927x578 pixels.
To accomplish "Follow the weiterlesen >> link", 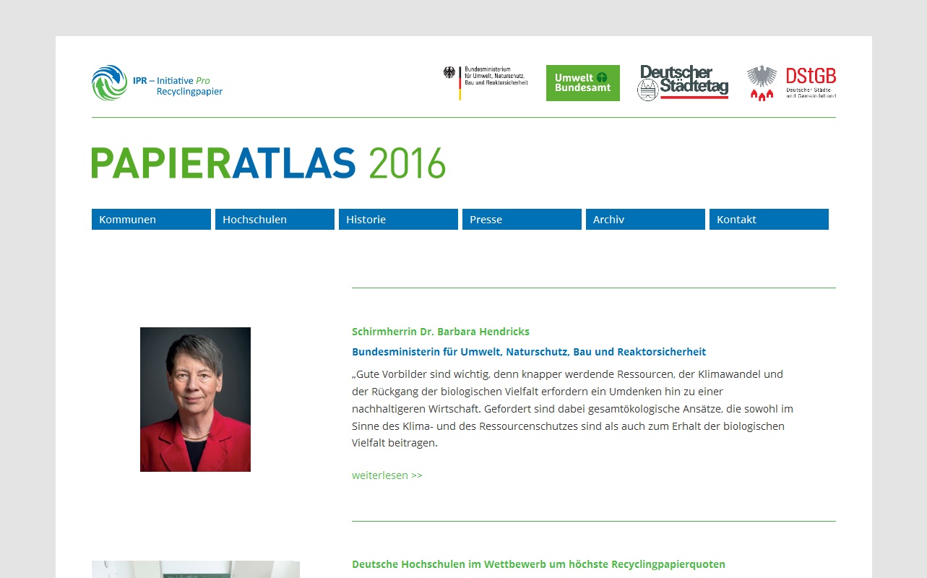I will [x=387, y=475].
